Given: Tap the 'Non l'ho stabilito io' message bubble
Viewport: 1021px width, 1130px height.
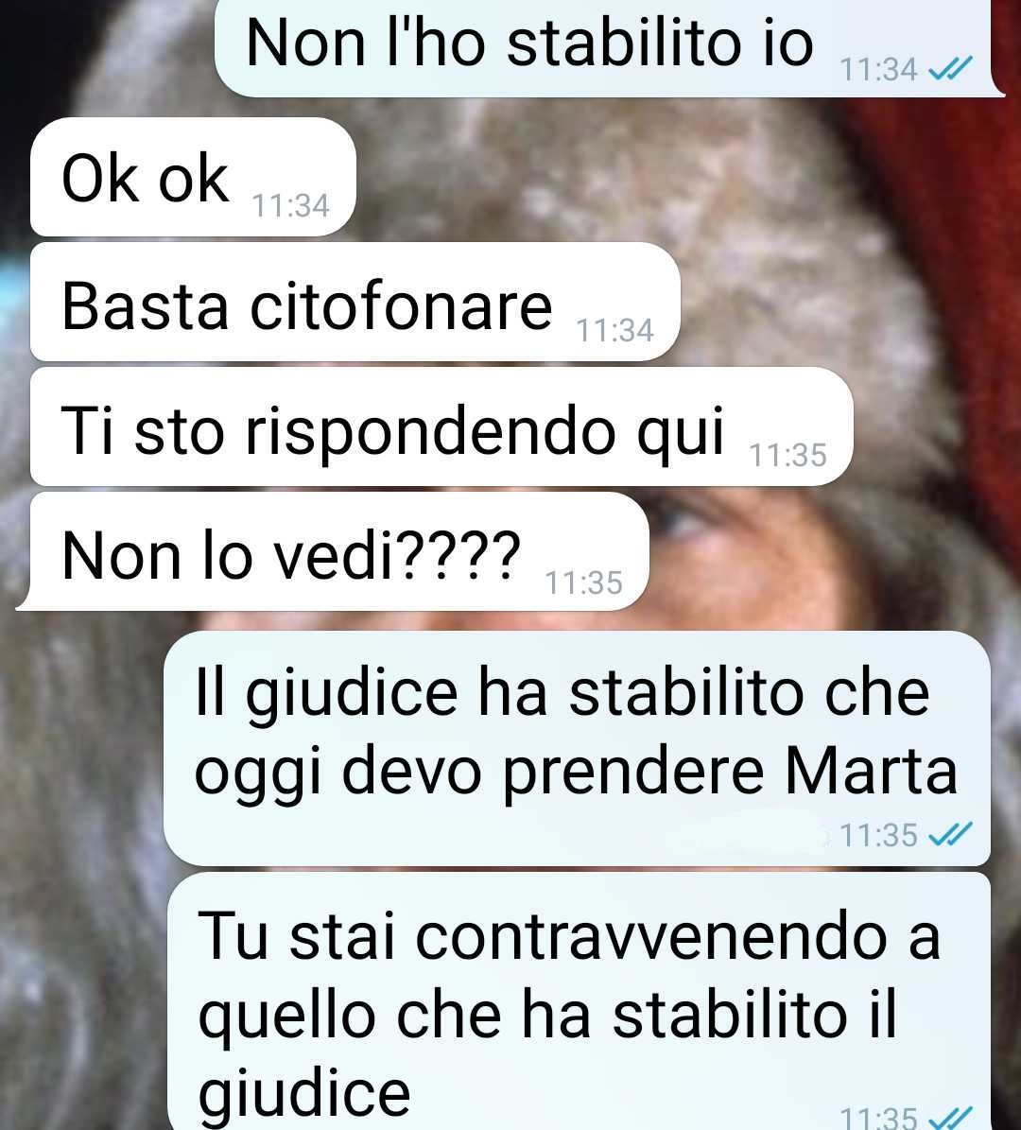Looking at the screenshot, I should coord(609,47).
